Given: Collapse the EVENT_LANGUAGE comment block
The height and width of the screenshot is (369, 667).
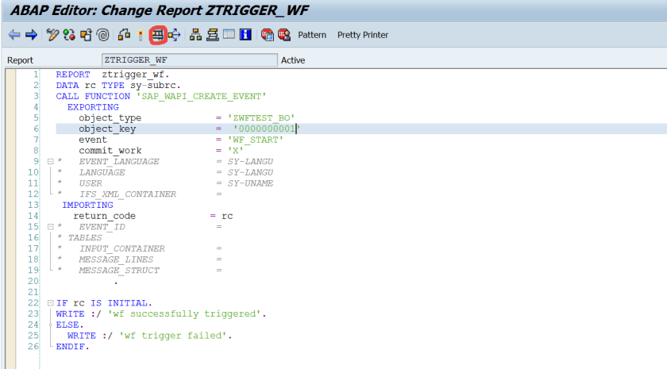Looking at the screenshot, I should [50, 162].
